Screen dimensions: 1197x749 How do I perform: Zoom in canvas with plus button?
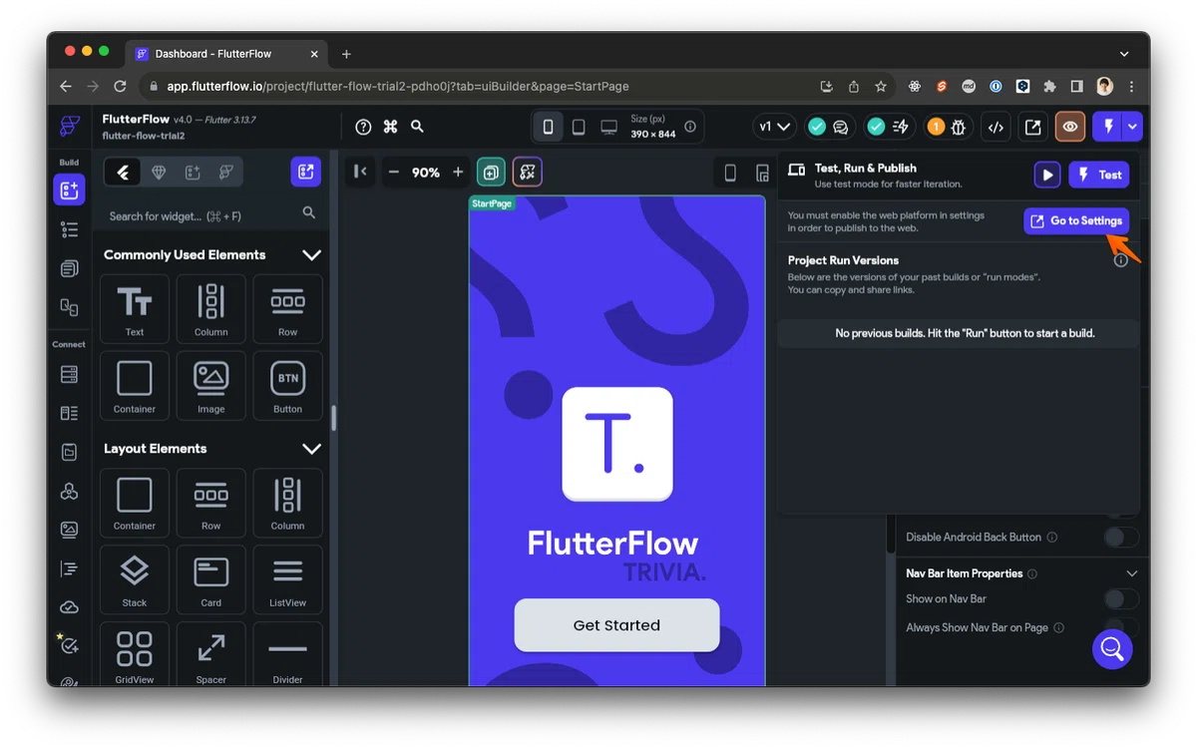458,173
